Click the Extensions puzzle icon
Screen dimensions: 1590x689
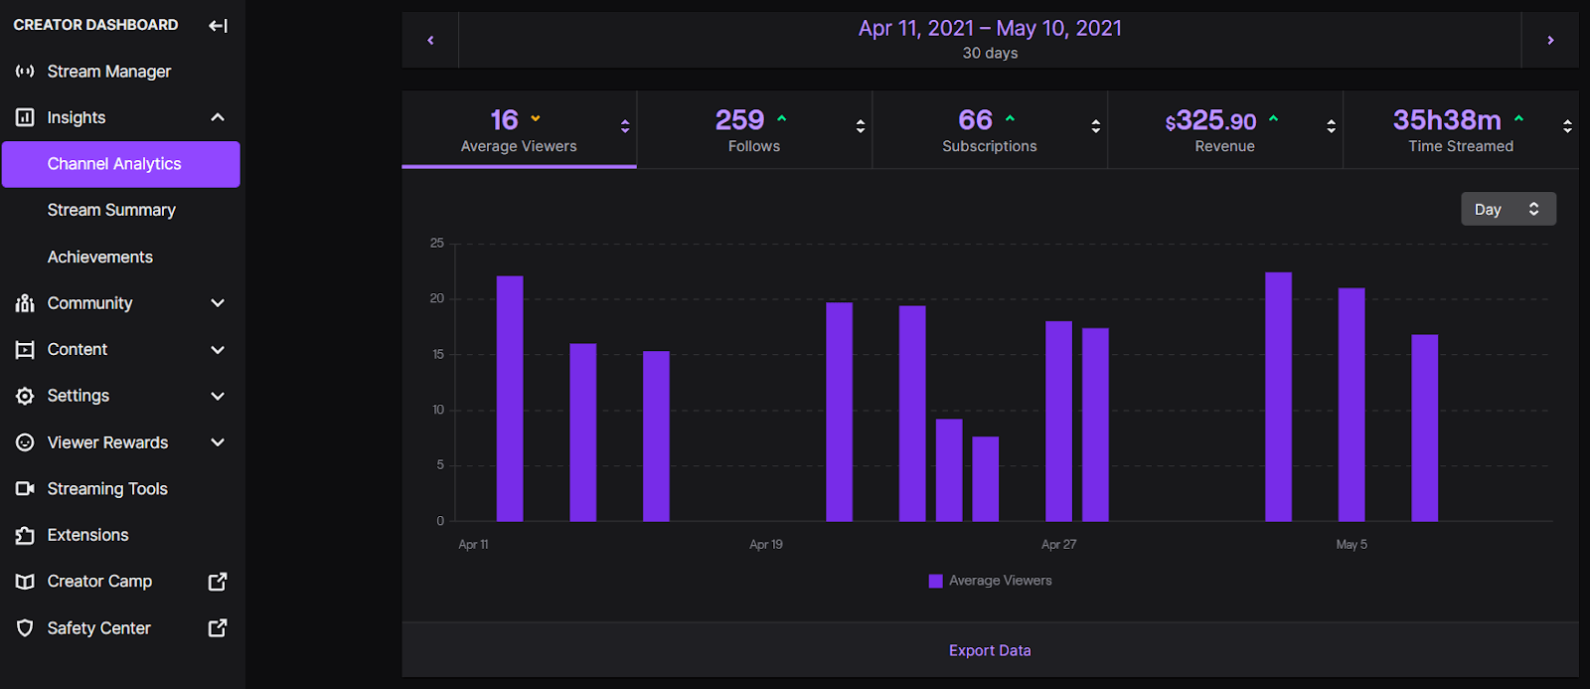25,535
